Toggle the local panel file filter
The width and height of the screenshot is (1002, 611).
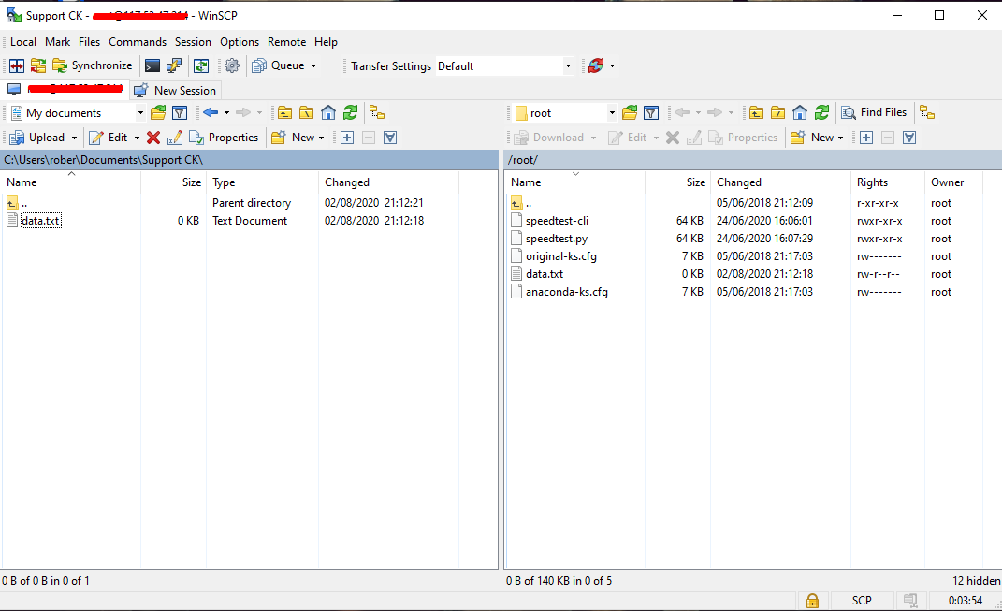tap(180, 112)
